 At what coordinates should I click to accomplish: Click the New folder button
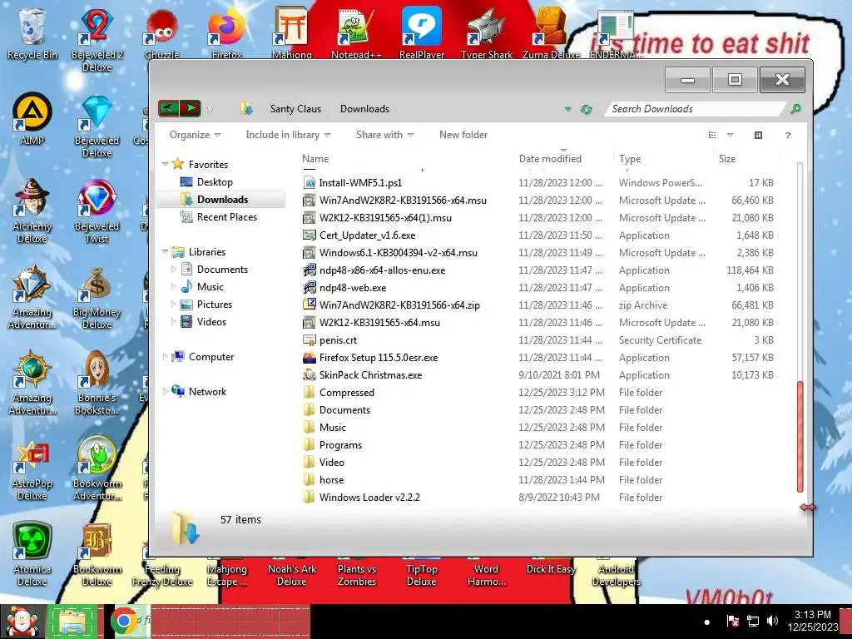click(463, 135)
